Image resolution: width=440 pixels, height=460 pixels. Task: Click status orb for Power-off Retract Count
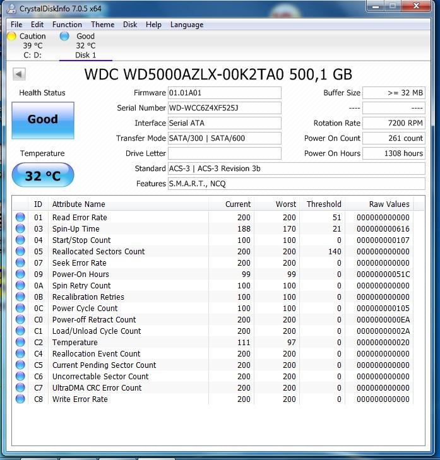coord(20,319)
